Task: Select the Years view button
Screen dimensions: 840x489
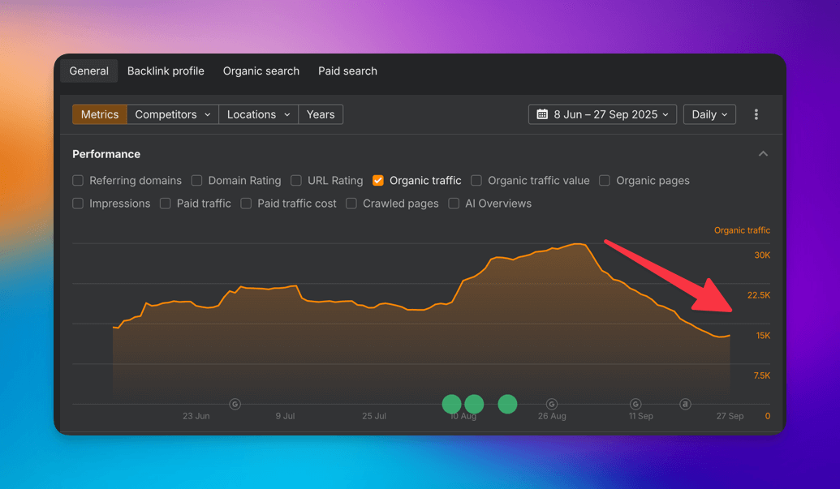Action: (321, 114)
